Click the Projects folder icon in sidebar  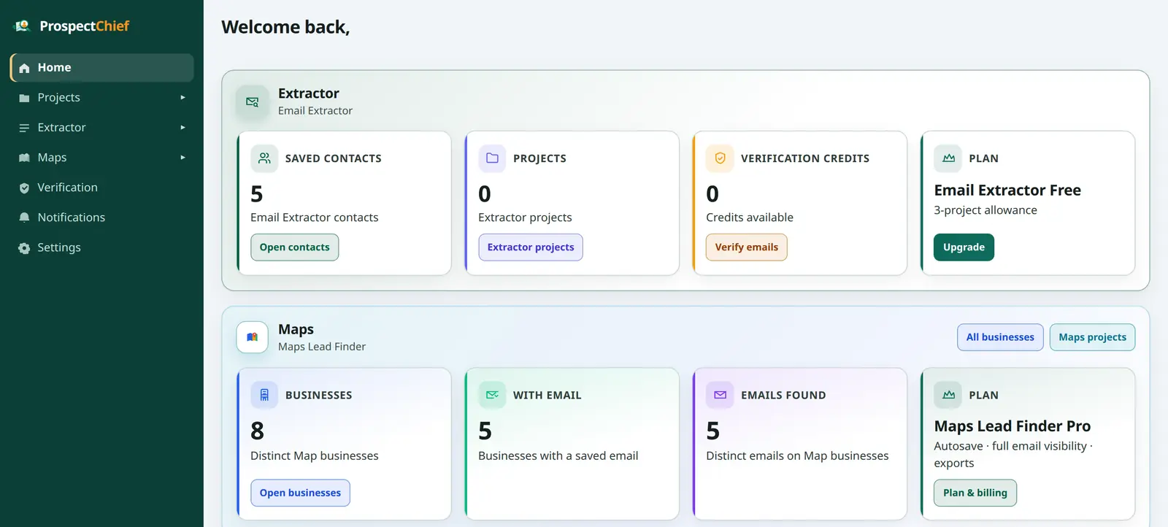click(24, 98)
